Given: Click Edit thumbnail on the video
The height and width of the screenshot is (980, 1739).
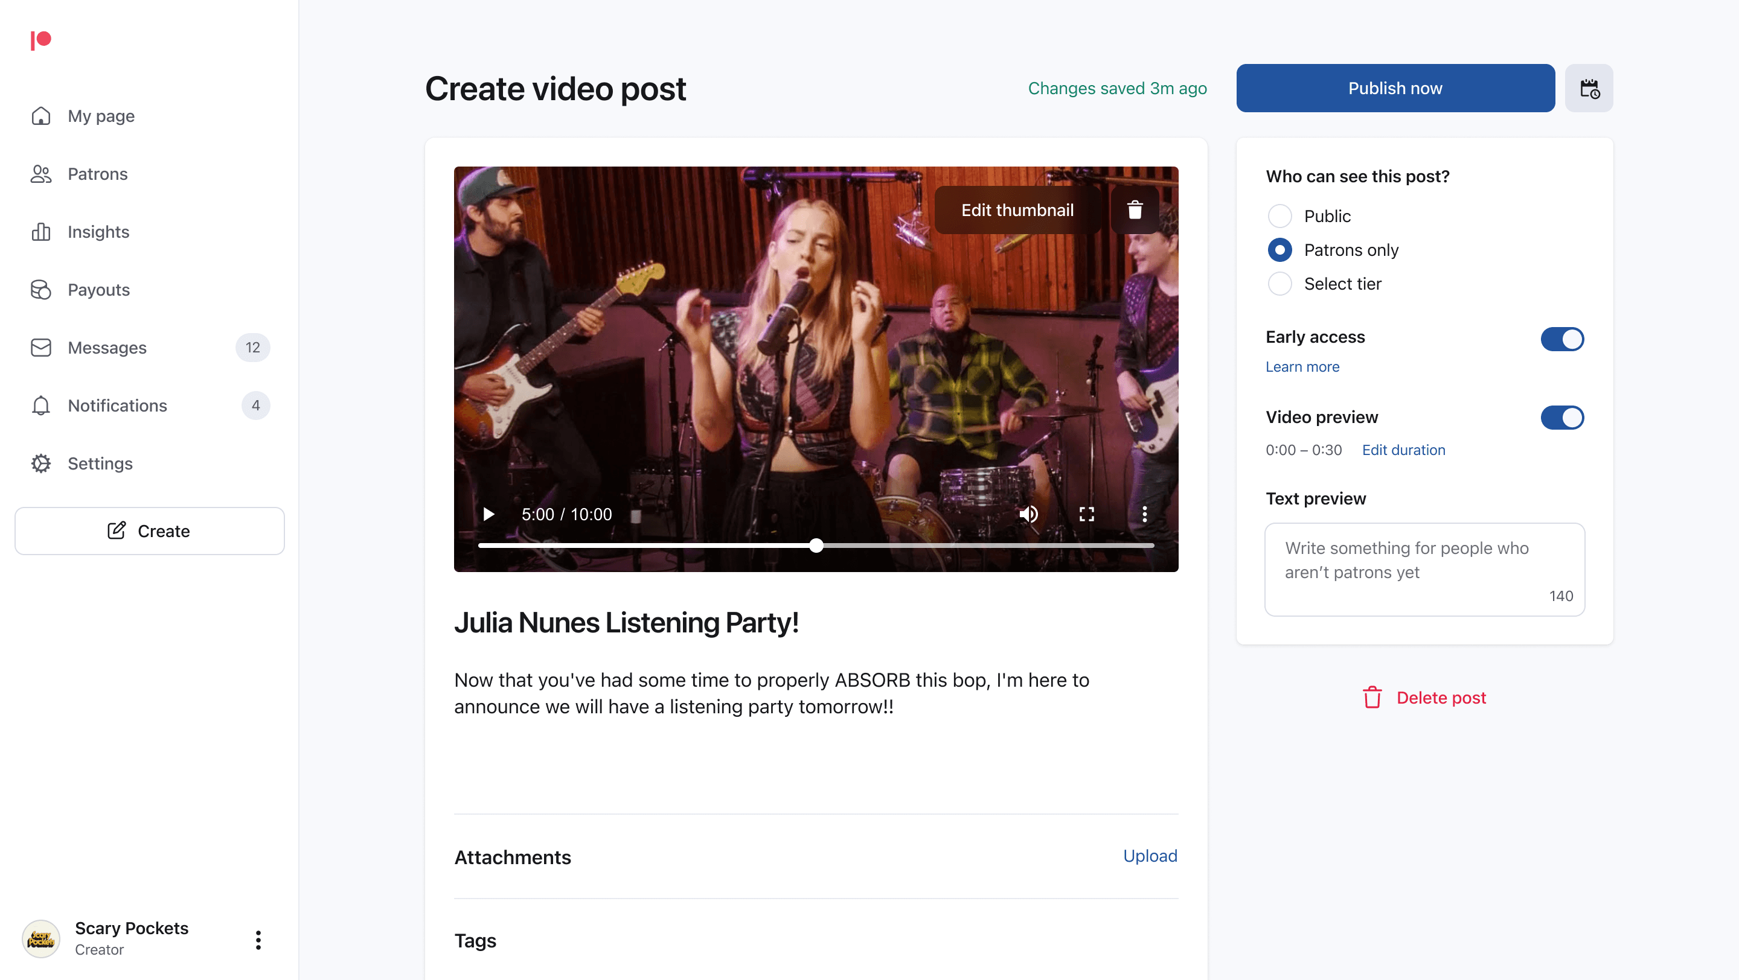Looking at the screenshot, I should click(x=1017, y=211).
